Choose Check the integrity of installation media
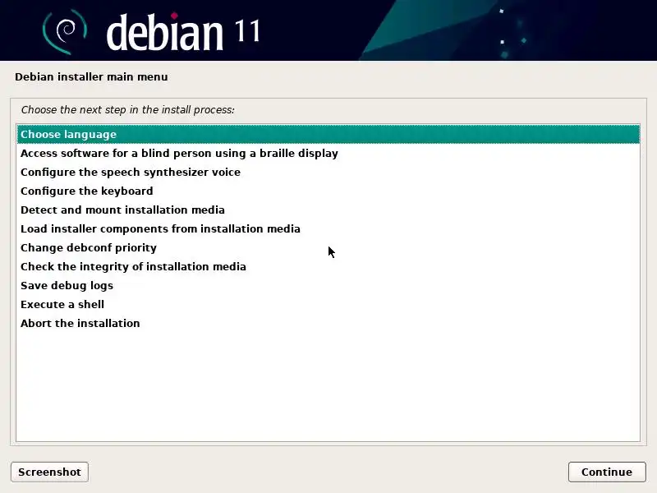This screenshot has height=493, width=657. tap(328, 266)
